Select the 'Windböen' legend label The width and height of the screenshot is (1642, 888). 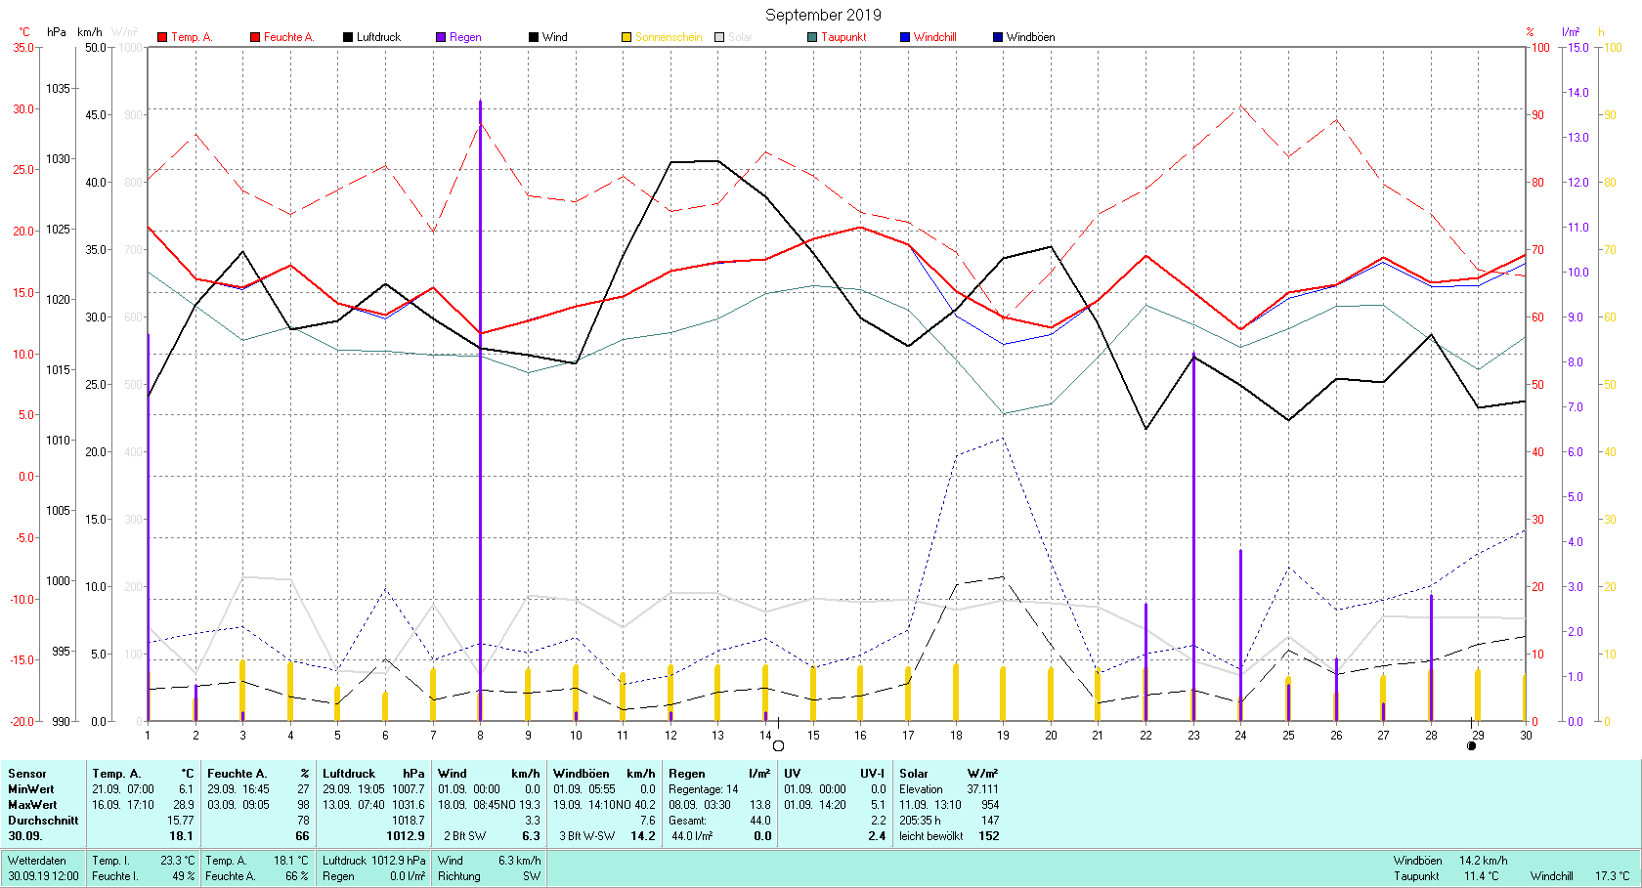tap(1030, 37)
